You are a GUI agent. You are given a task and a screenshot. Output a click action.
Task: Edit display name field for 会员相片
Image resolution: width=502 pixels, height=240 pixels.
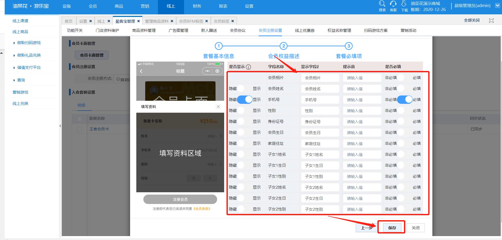pyautogui.click(x=320, y=78)
